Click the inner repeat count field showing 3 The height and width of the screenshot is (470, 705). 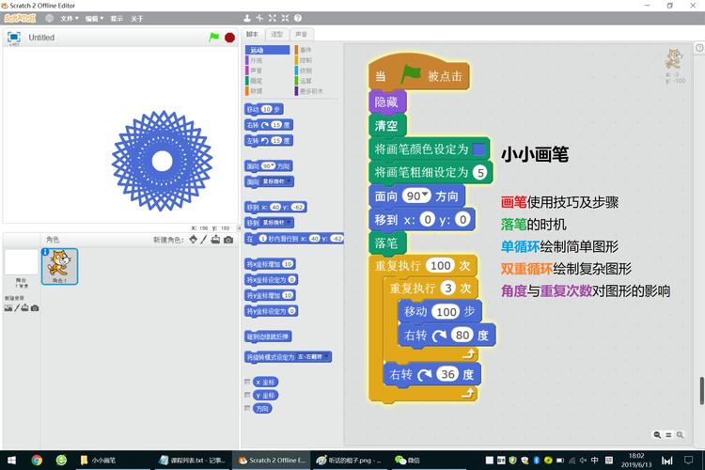click(x=447, y=288)
